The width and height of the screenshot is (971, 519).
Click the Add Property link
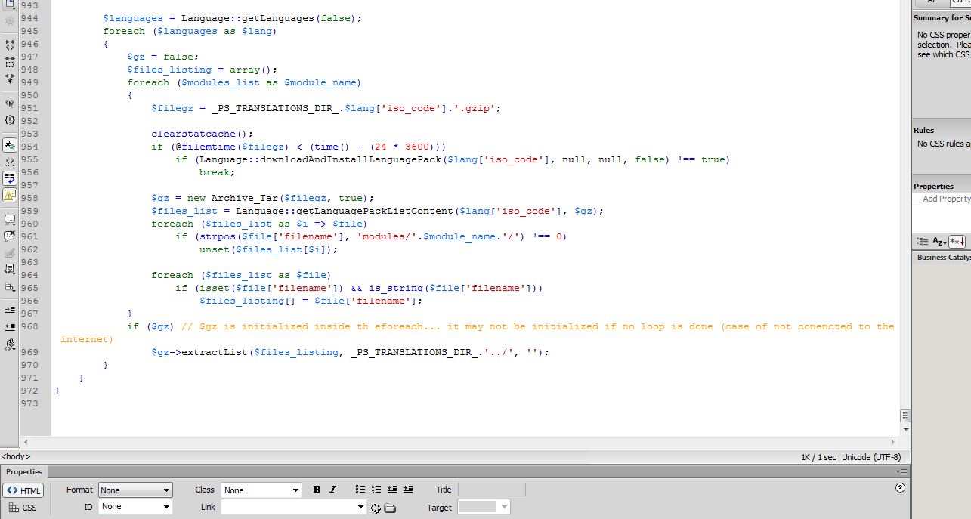pos(946,199)
